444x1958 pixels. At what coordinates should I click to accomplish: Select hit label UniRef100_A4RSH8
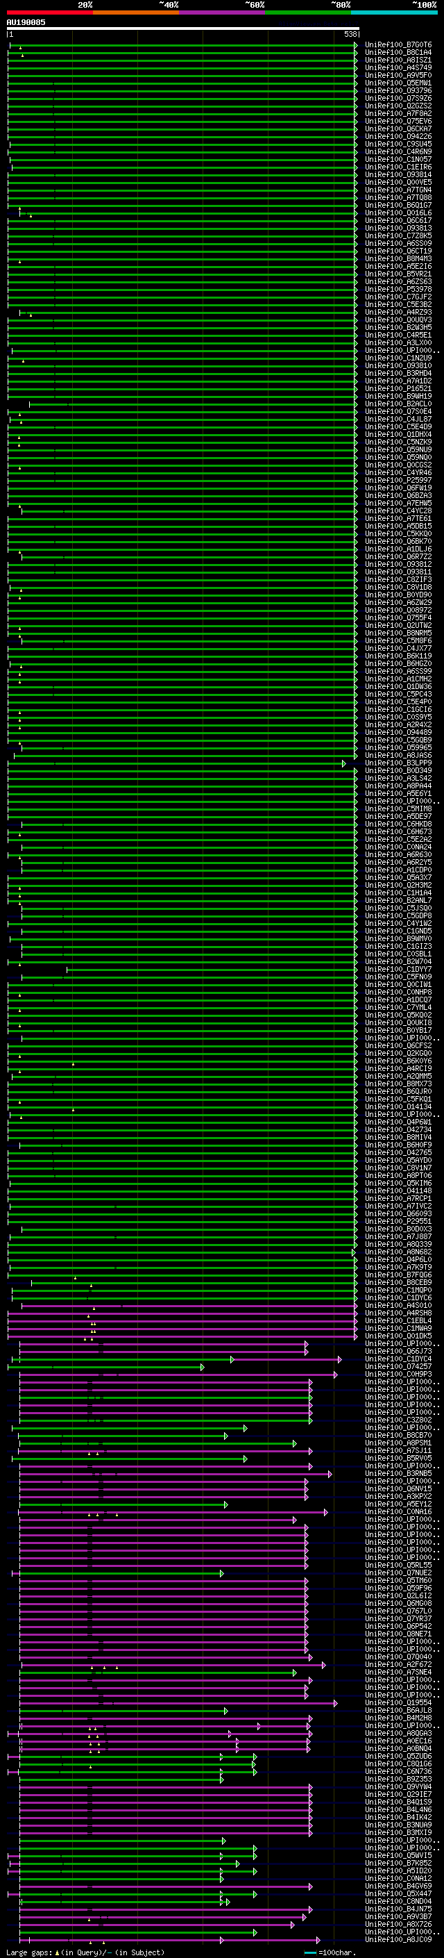pos(398,1313)
